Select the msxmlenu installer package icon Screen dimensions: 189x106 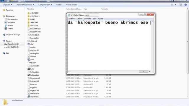click(29, 97)
